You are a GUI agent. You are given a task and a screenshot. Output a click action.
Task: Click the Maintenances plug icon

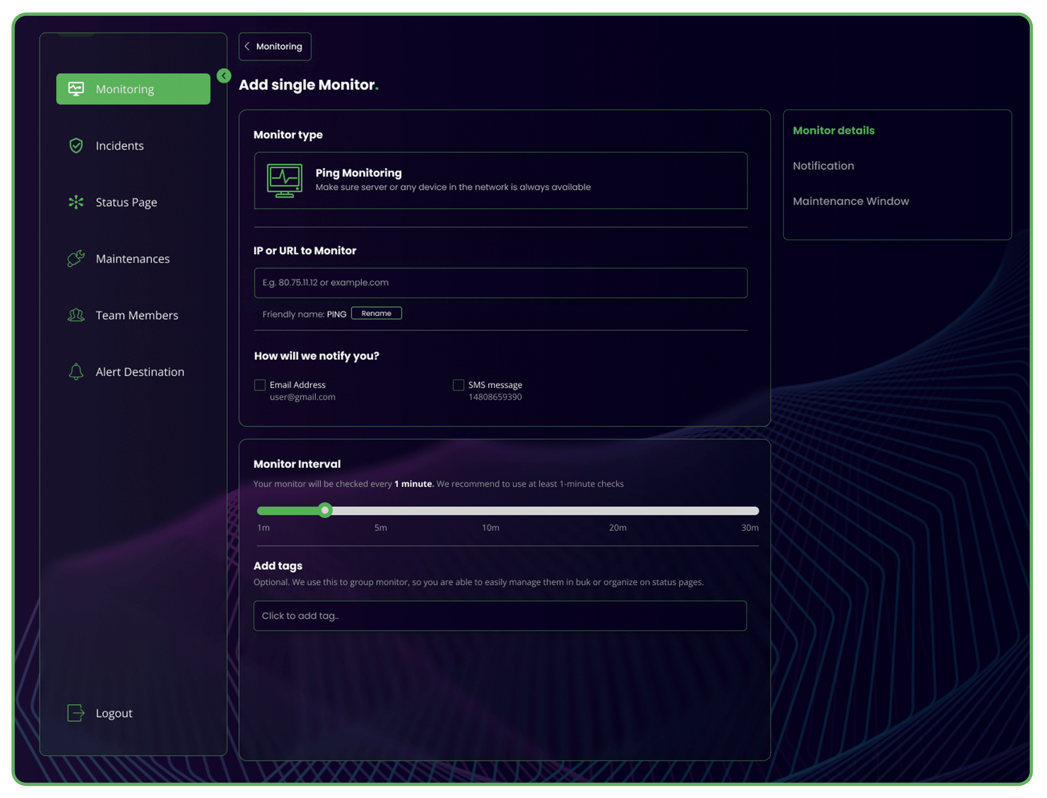[x=76, y=258]
